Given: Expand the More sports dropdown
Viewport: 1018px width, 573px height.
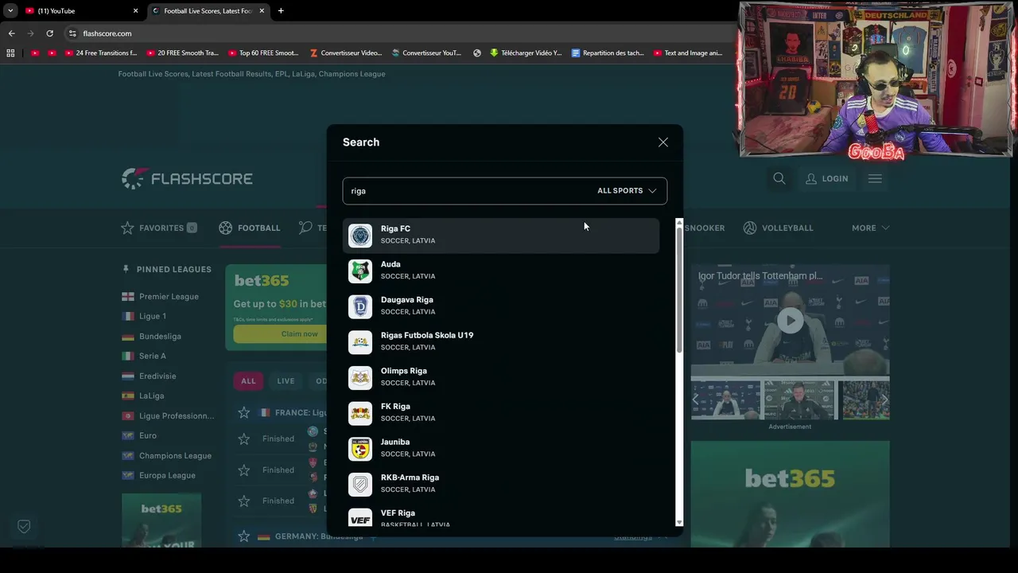Looking at the screenshot, I should (870, 228).
